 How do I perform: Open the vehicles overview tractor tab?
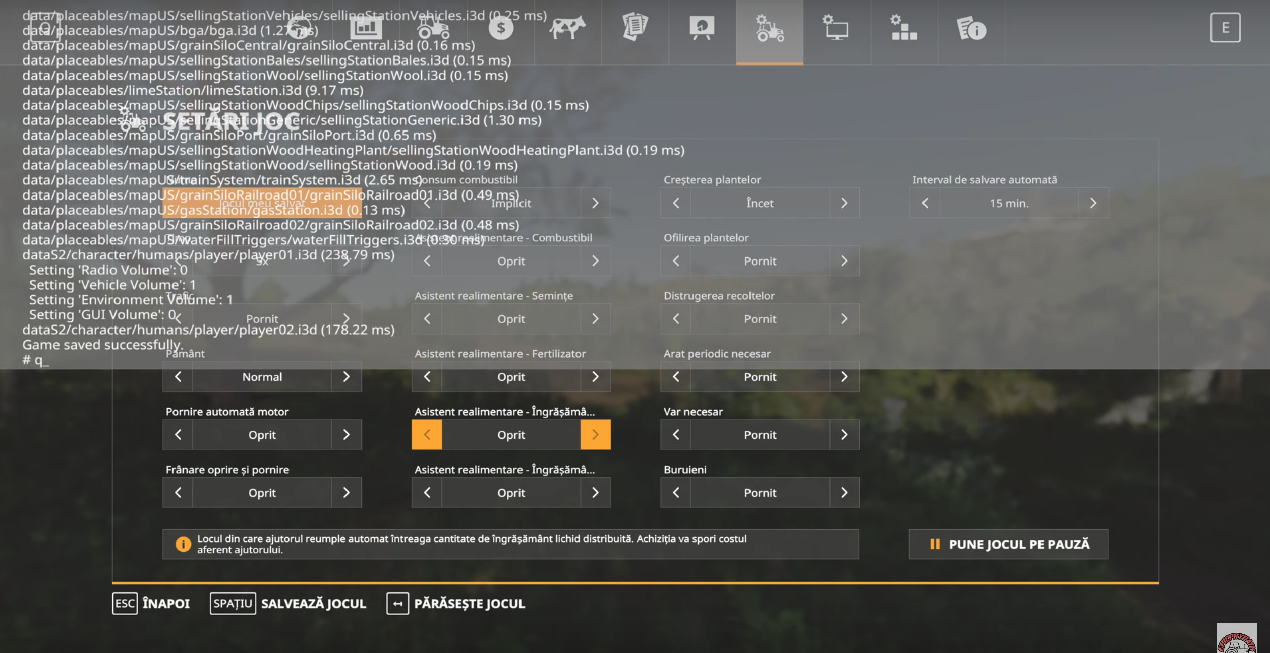[433, 28]
